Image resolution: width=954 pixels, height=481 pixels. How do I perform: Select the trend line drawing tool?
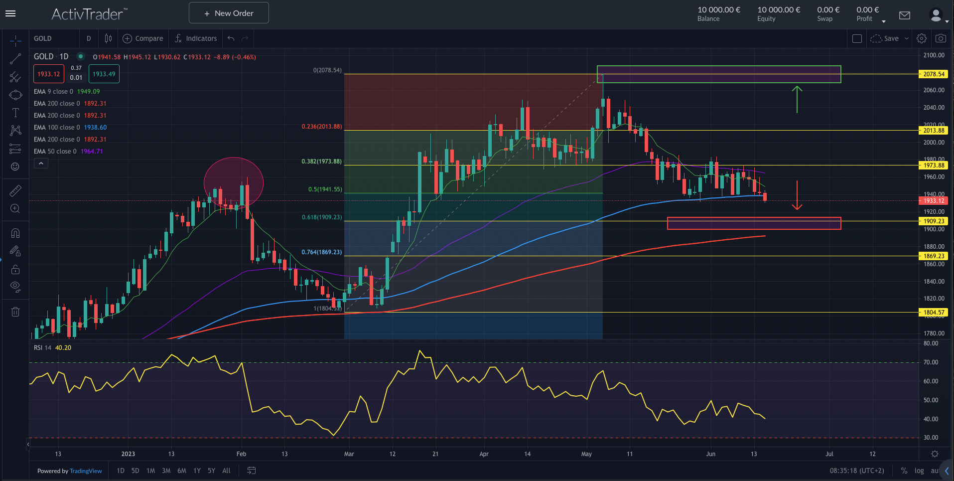[x=15, y=58]
